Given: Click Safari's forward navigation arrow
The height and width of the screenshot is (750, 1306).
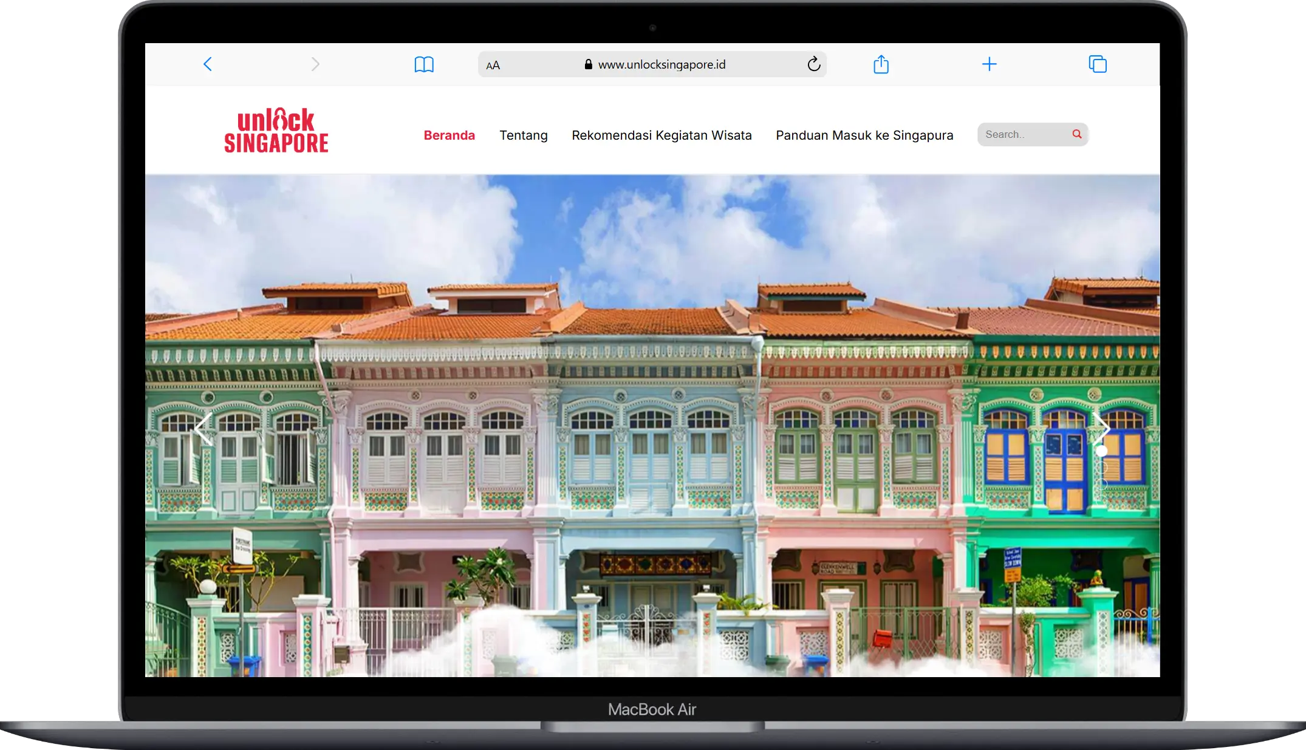Looking at the screenshot, I should (315, 64).
